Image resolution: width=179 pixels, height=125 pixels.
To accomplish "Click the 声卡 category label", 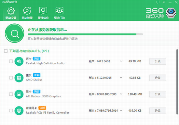I will point(29,59).
